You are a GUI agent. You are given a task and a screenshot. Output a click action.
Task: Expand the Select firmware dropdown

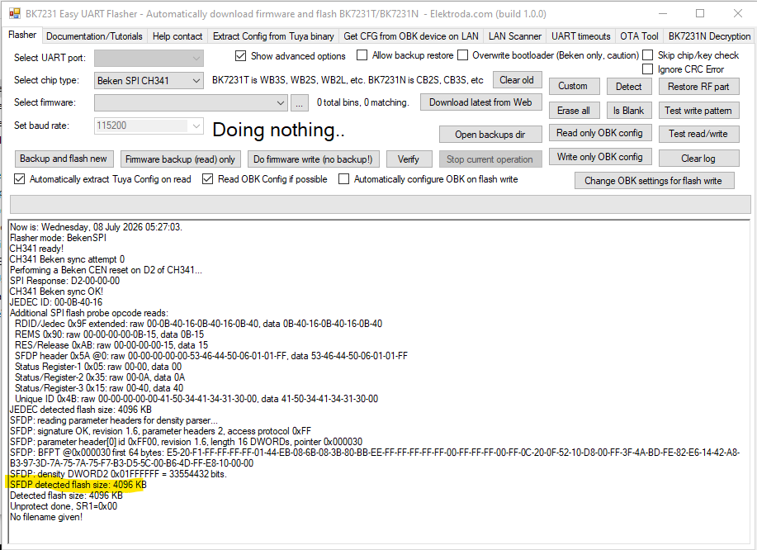[x=191, y=103]
